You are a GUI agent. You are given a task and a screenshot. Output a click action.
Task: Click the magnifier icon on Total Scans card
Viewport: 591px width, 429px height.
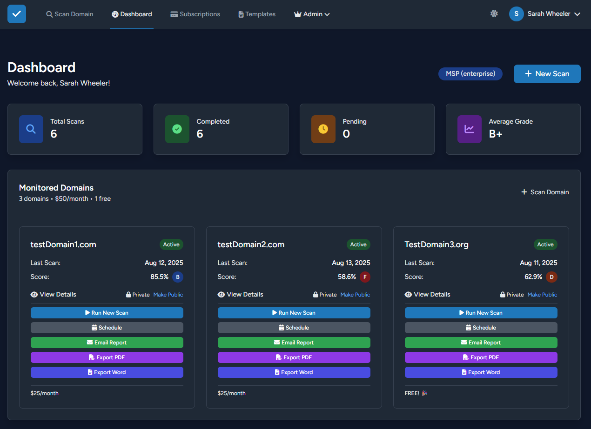31,129
